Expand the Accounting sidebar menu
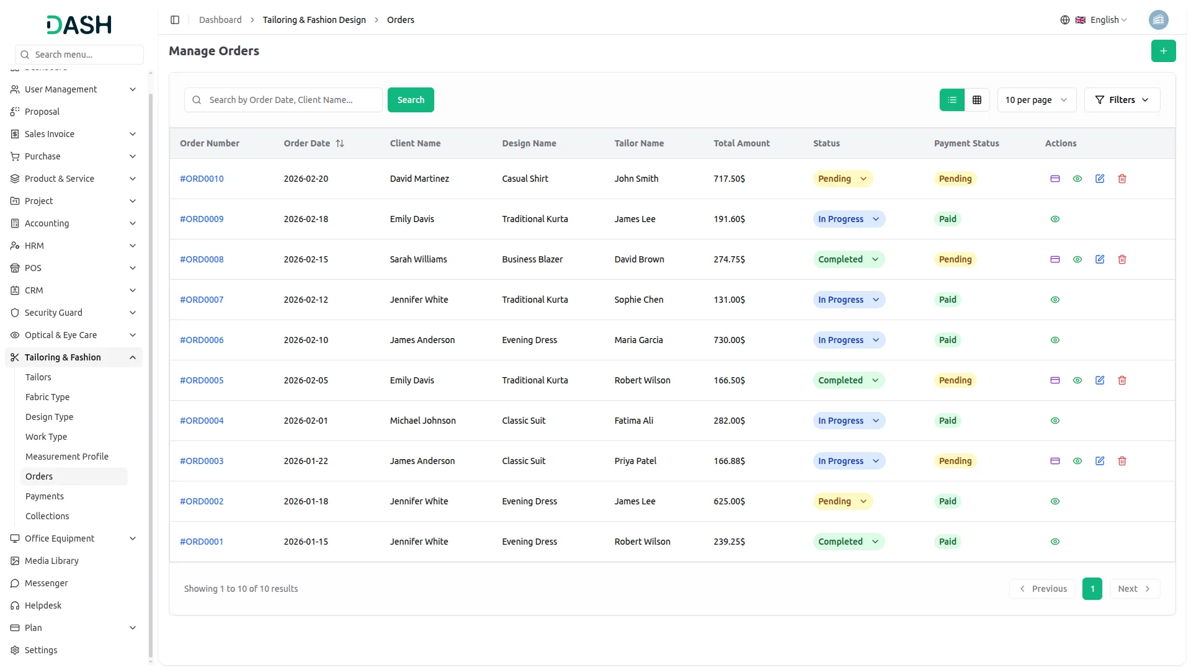 click(x=73, y=223)
